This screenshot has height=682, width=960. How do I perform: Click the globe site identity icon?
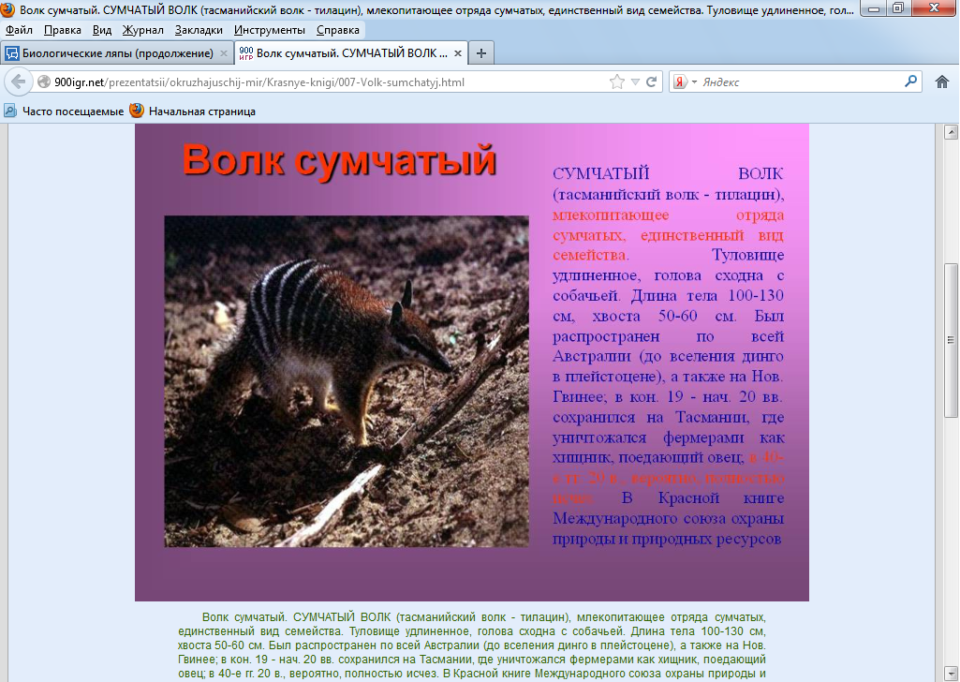click(x=44, y=82)
